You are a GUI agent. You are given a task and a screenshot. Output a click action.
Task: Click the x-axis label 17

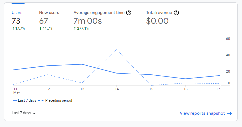coord(218,89)
